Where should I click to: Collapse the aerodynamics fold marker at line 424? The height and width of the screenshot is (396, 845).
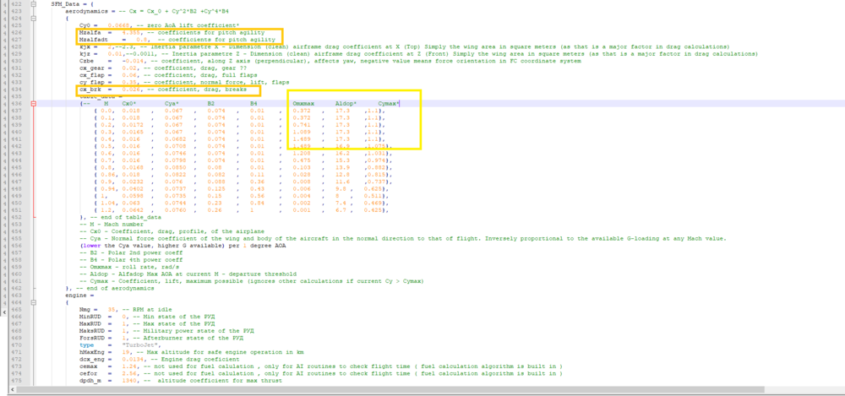pyautogui.click(x=34, y=18)
